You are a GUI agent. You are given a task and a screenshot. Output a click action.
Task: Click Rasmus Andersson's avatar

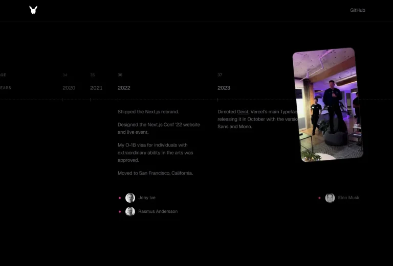pyautogui.click(x=130, y=211)
